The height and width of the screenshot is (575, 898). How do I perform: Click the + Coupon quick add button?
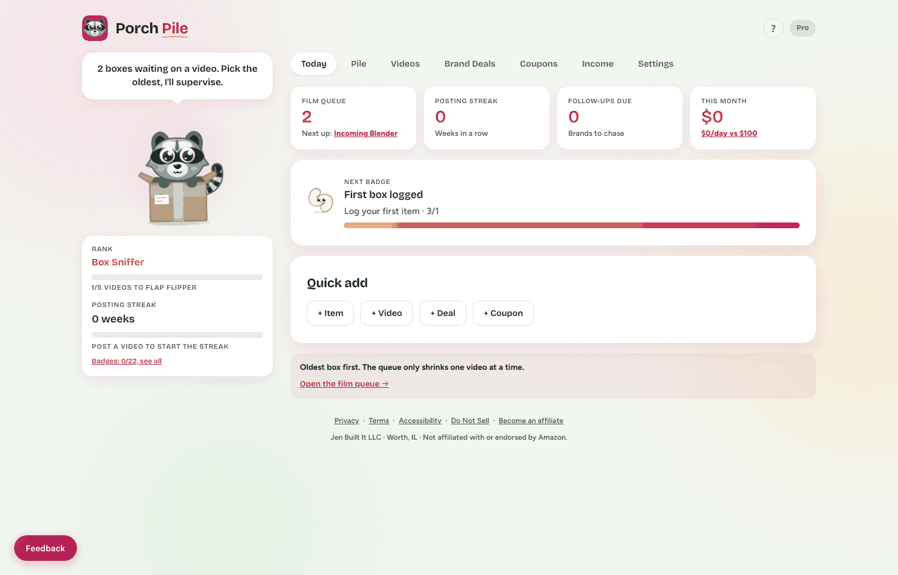tap(504, 313)
